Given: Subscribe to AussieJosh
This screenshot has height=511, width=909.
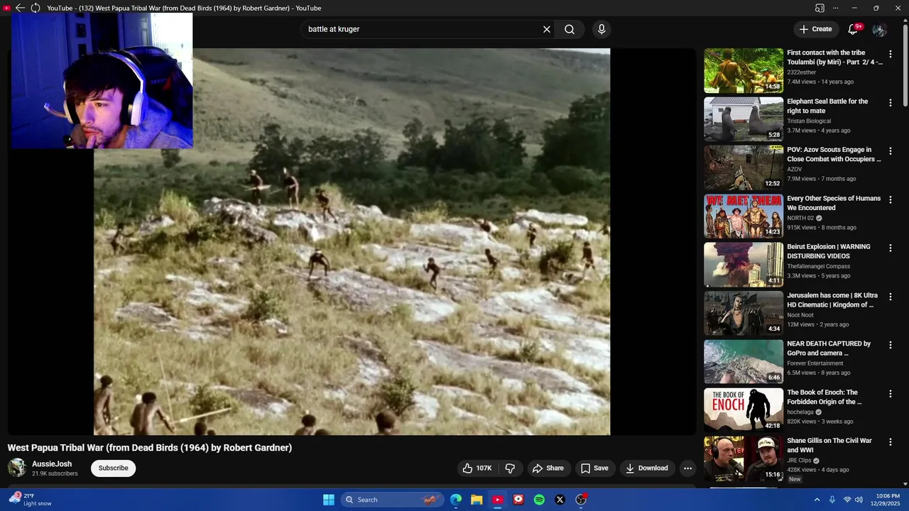Looking at the screenshot, I should pyautogui.click(x=114, y=468).
